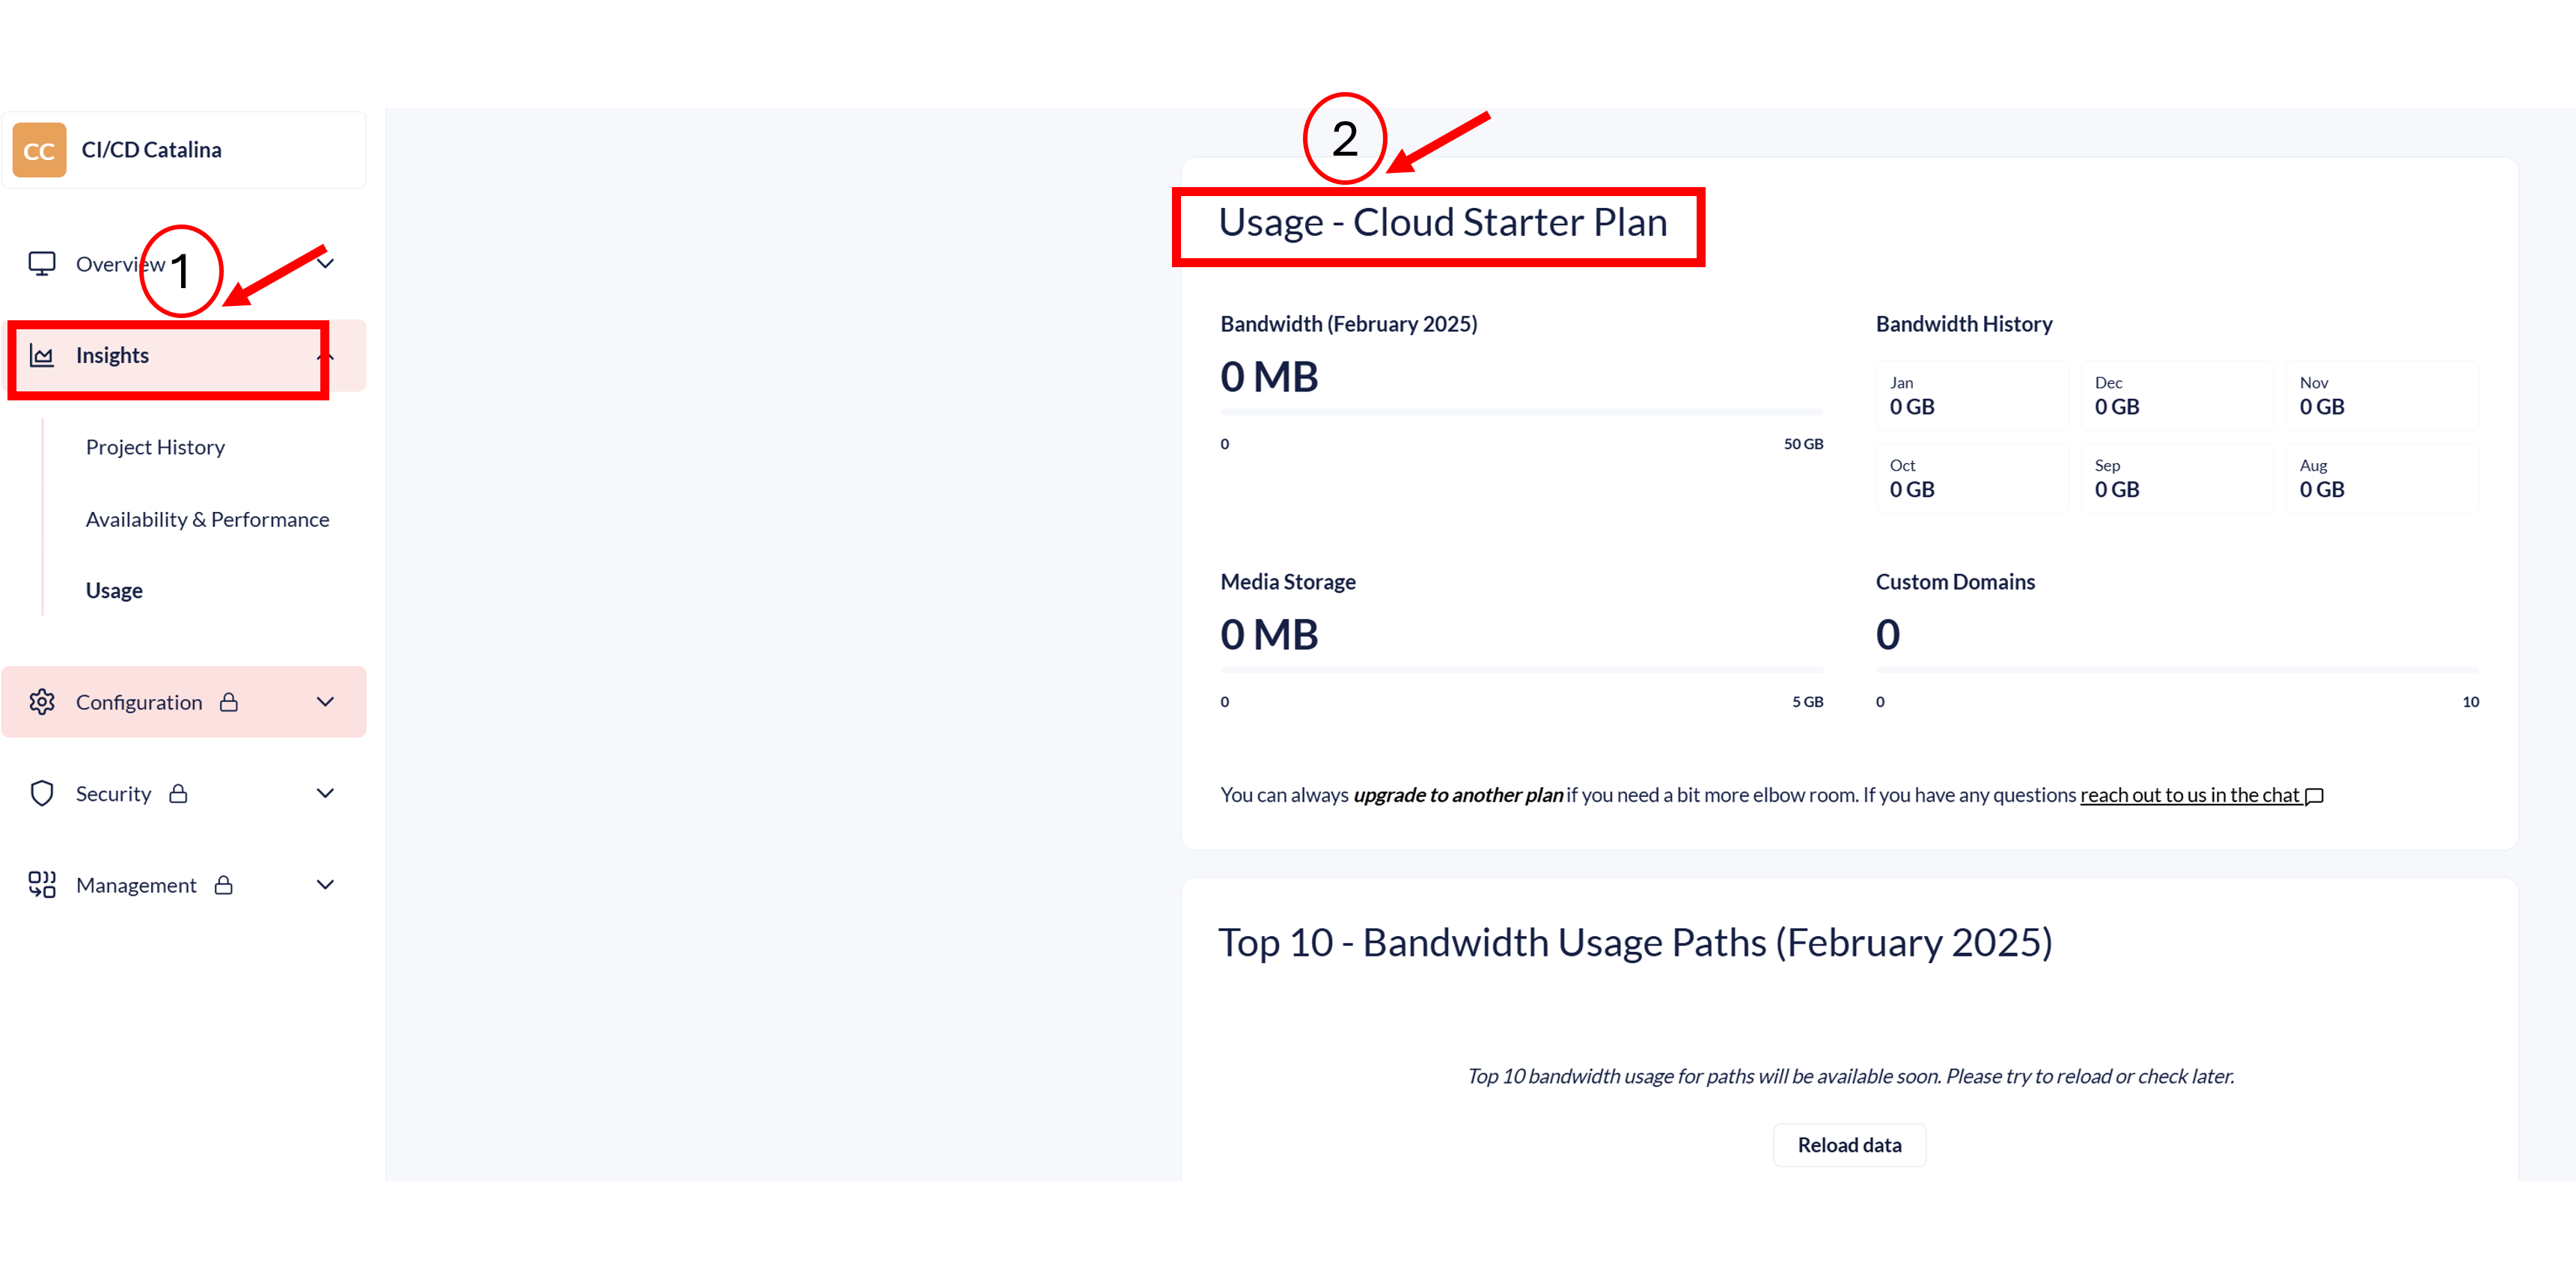
Task: Click the Security shield icon
Action: coord(41,794)
